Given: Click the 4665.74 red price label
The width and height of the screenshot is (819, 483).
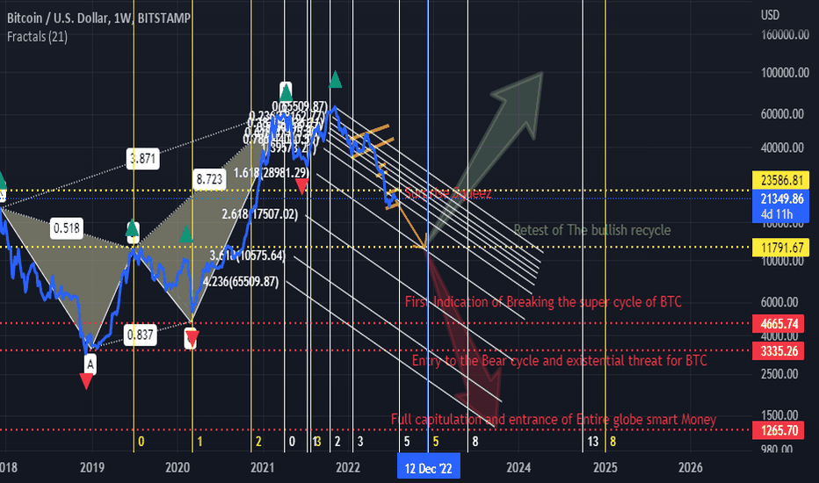Looking at the screenshot, I should (779, 324).
